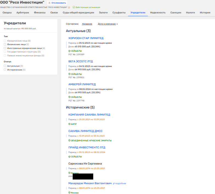Screen dimensions: 215x194
Task: Switch to the Арбитраж tab
Action: tap(23, 13)
